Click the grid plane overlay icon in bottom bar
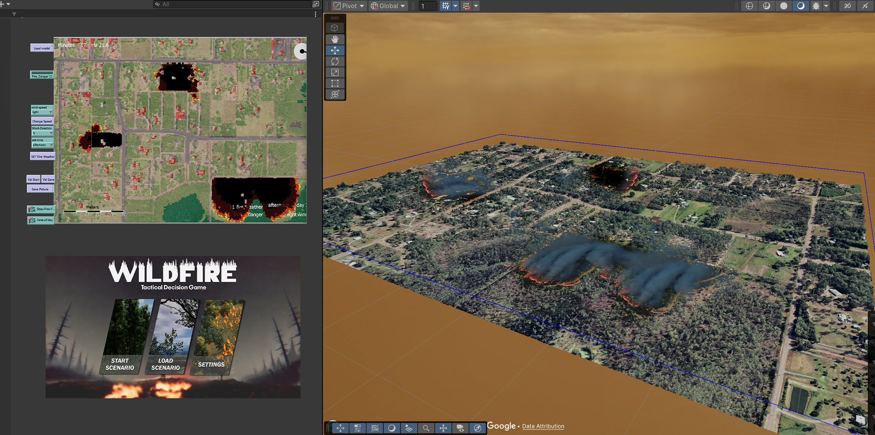The height and width of the screenshot is (435, 875). (x=409, y=428)
